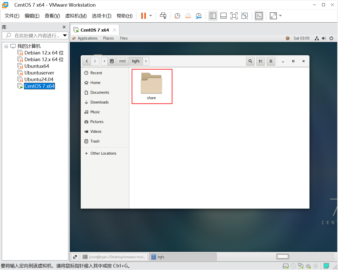Close the 库 library panel
The height and width of the screenshot is (270, 338).
point(64,27)
